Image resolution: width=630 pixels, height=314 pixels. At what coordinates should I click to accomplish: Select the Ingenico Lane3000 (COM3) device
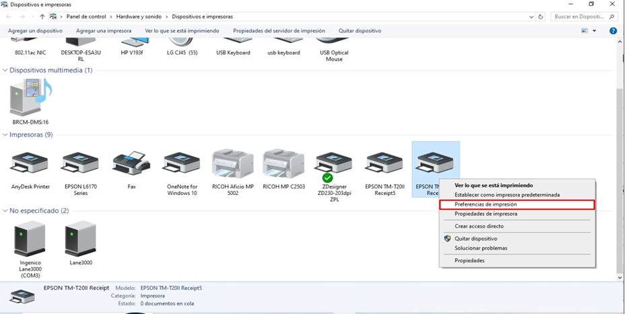coord(30,241)
